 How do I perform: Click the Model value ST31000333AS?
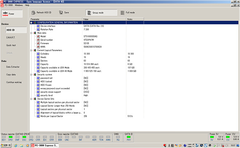tap(91, 37)
